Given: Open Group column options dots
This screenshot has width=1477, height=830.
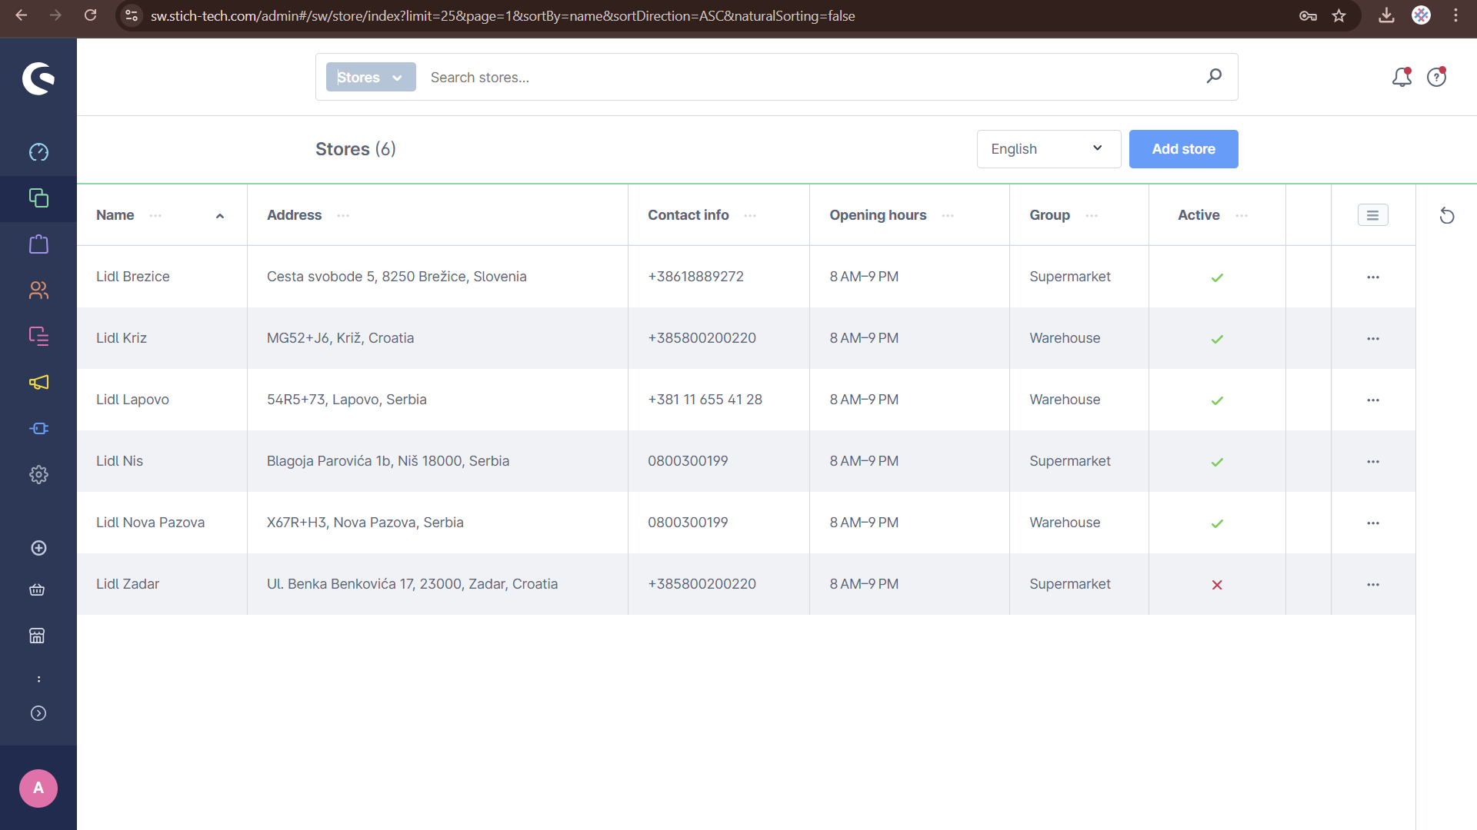Looking at the screenshot, I should click(1092, 216).
